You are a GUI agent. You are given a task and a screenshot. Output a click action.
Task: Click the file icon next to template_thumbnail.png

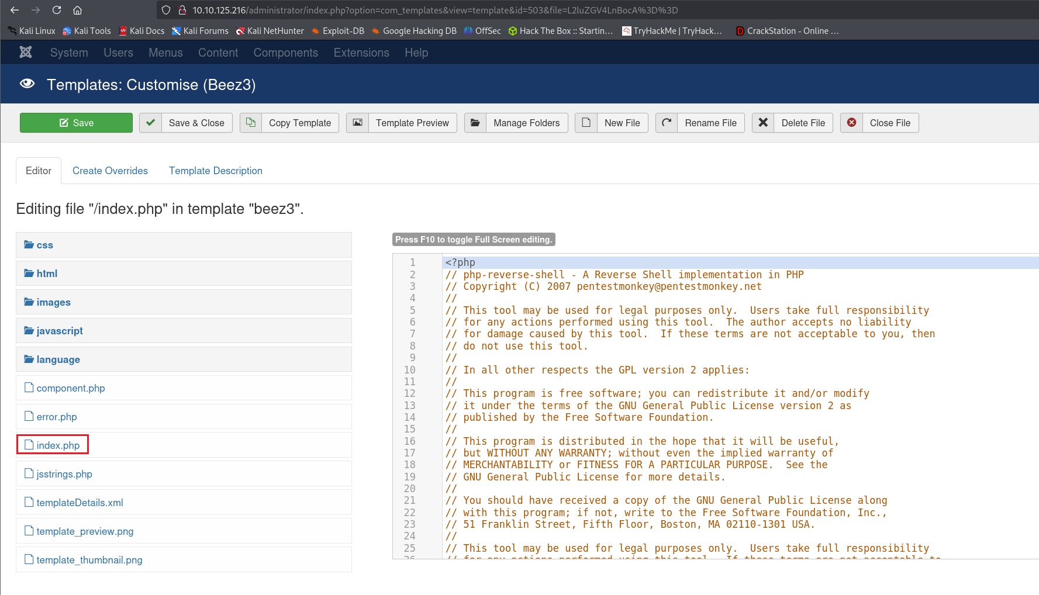[x=29, y=559]
